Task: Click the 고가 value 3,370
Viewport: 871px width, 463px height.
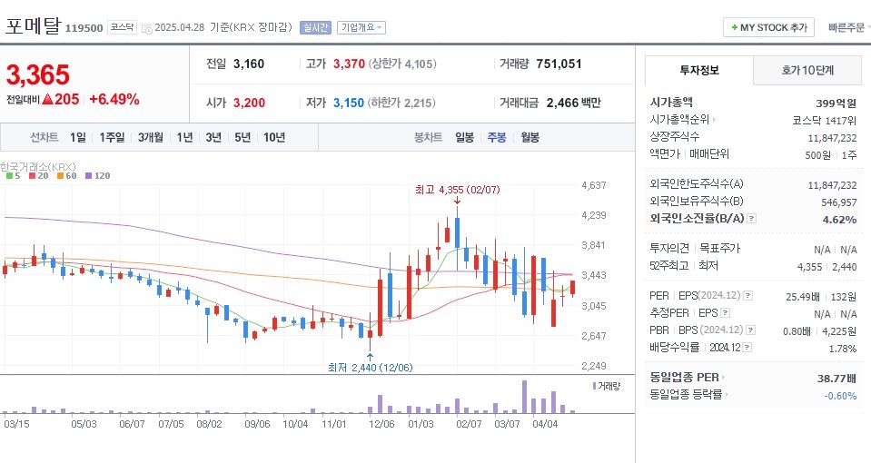Action: (x=349, y=64)
